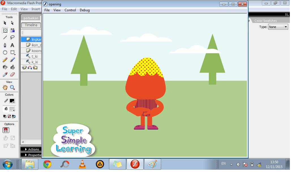291x172 pixels.
Task: Open the Flash Insert menu
Action: (x=36, y=9)
